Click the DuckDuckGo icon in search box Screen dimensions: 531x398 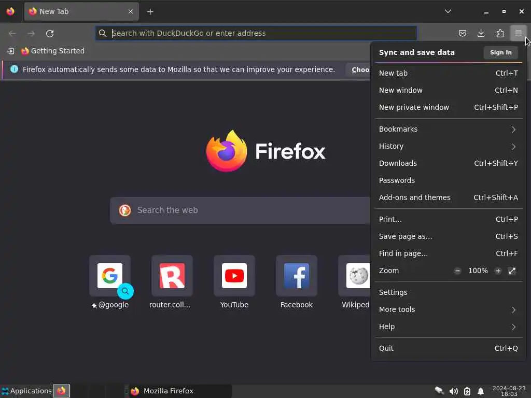(125, 210)
